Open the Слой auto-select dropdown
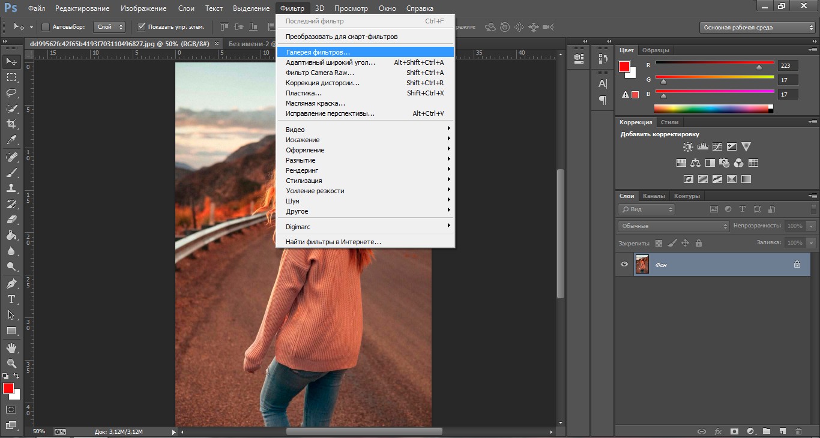 click(110, 27)
